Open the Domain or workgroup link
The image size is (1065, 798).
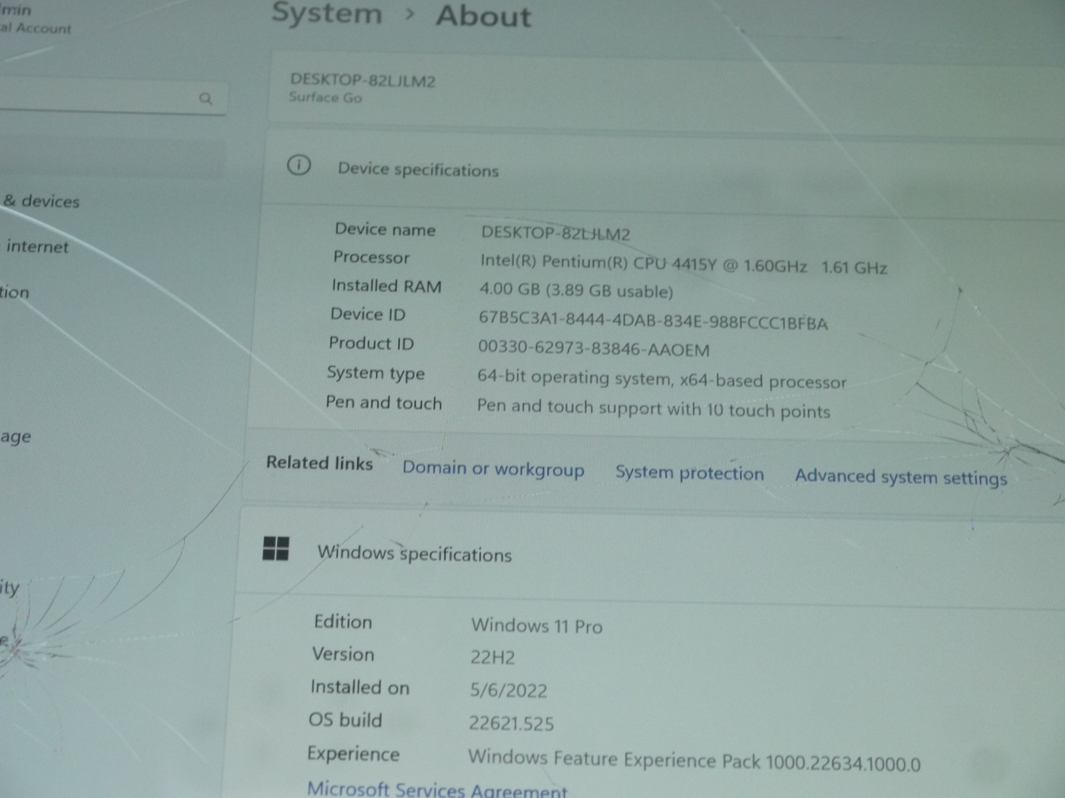click(x=493, y=469)
